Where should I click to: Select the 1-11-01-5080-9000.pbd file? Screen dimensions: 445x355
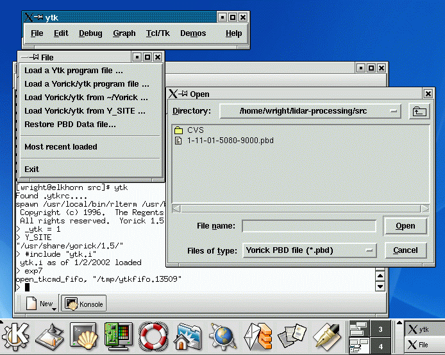point(230,141)
